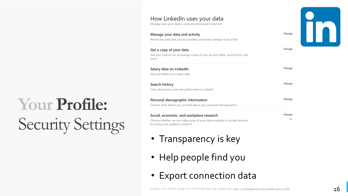Click the Your Profile: Security Settings slide title
The height and width of the screenshot is (196, 348).
point(71,115)
